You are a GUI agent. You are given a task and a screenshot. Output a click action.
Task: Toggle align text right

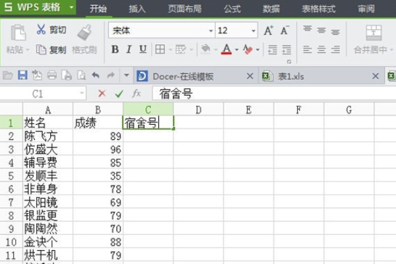(335, 49)
